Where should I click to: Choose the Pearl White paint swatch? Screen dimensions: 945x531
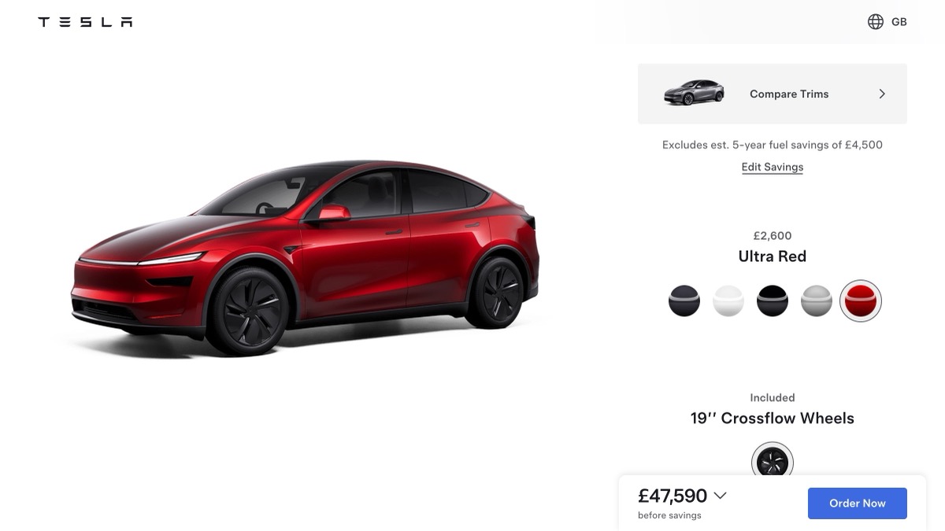click(728, 301)
